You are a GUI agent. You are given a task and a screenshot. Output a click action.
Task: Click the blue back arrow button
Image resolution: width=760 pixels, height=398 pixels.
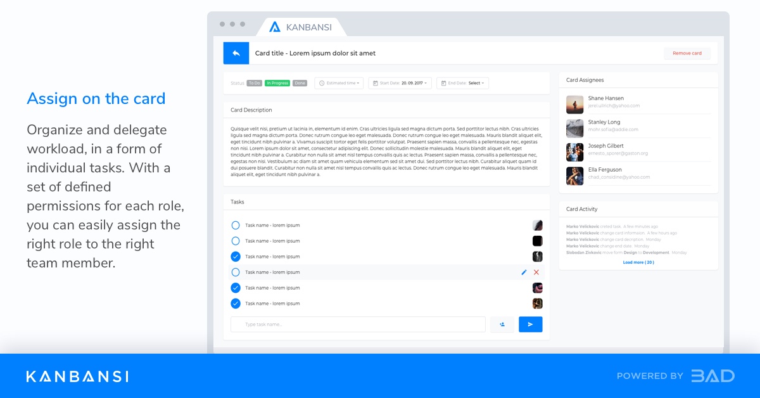pyautogui.click(x=236, y=53)
